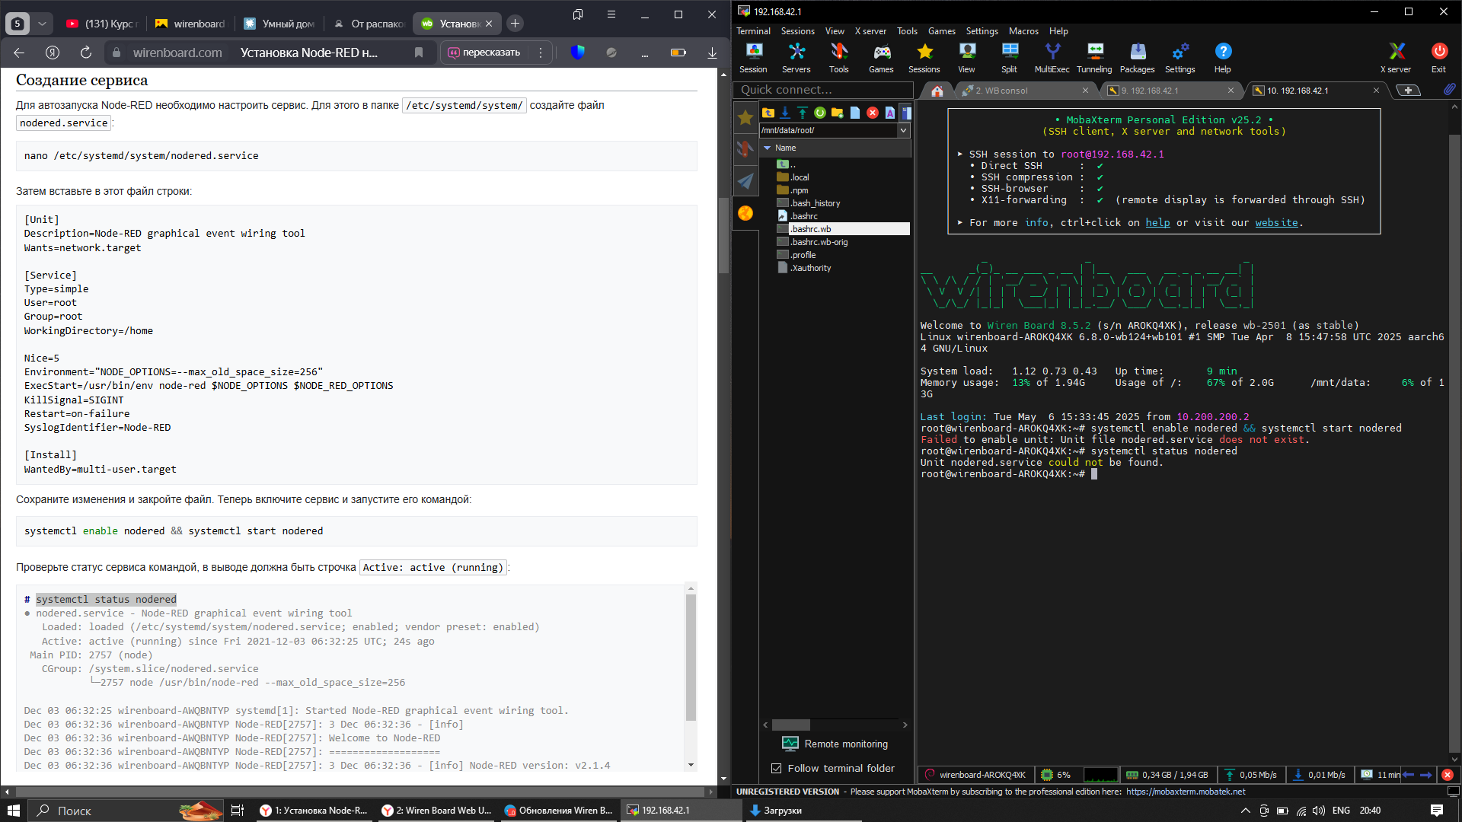
Task: Click SFTP refresh current folder icon
Action: [820, 113]
